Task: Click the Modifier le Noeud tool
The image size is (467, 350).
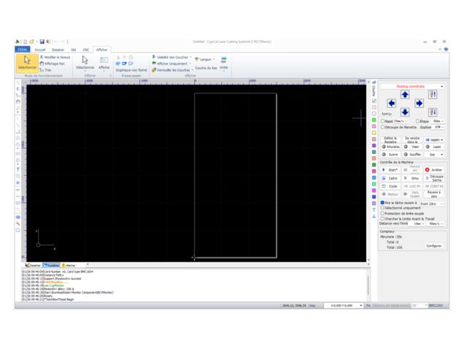Action: [54, 57]
